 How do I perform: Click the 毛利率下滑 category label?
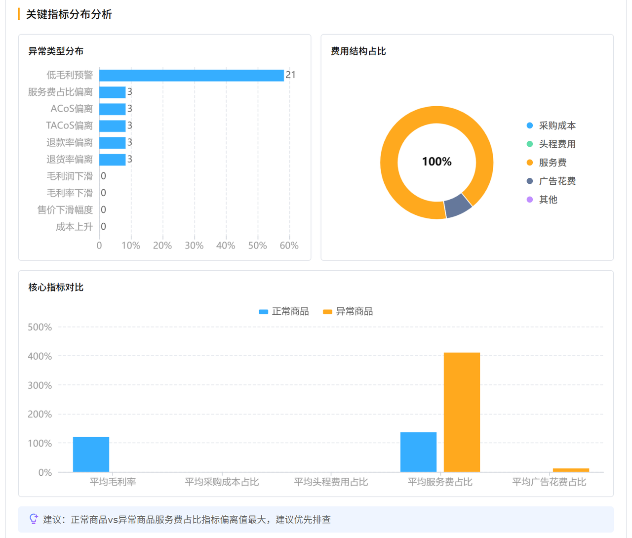[x=70, y=193]
